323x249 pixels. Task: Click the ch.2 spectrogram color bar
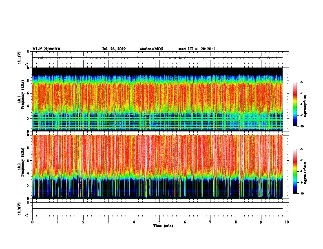point(295,171)
